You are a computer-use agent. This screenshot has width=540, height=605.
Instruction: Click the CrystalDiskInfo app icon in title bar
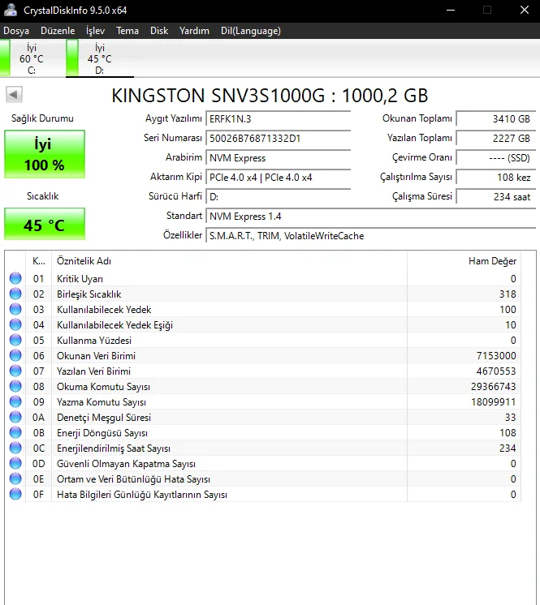tap(11, 10)
